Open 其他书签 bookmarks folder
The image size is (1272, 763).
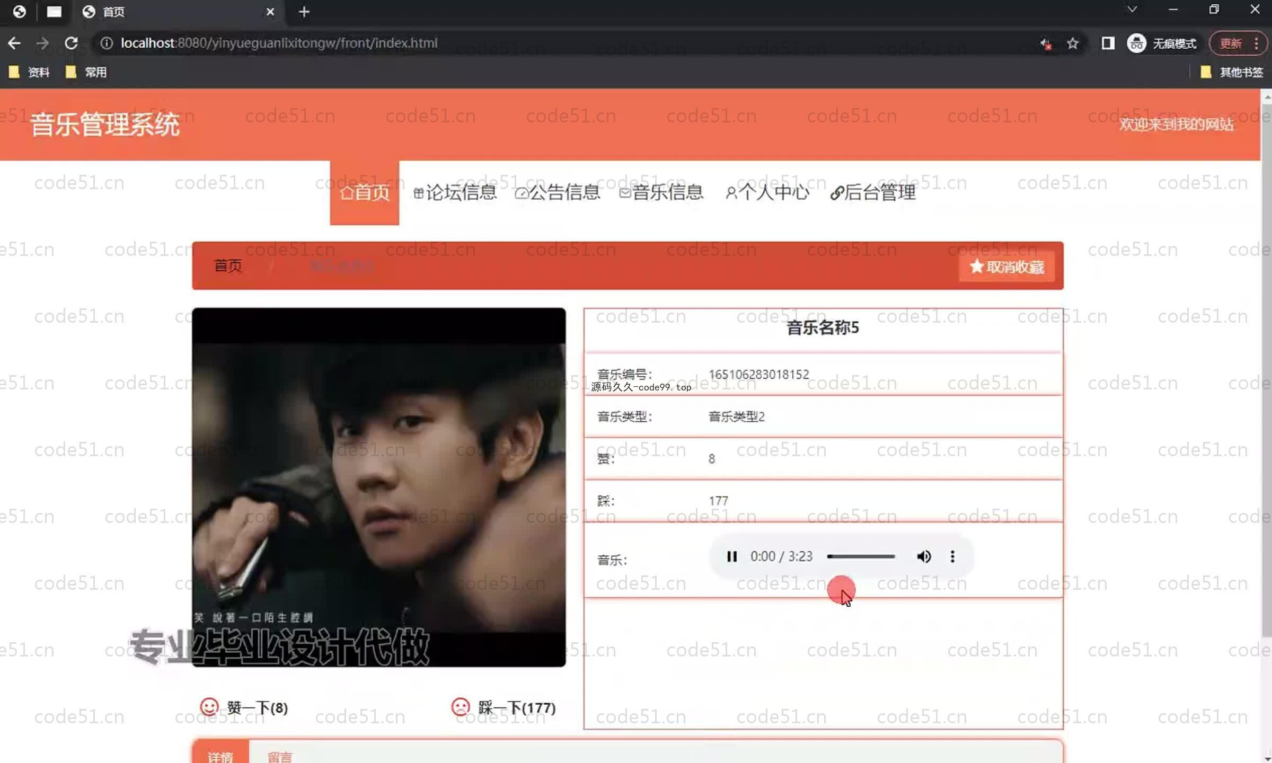1232,72
